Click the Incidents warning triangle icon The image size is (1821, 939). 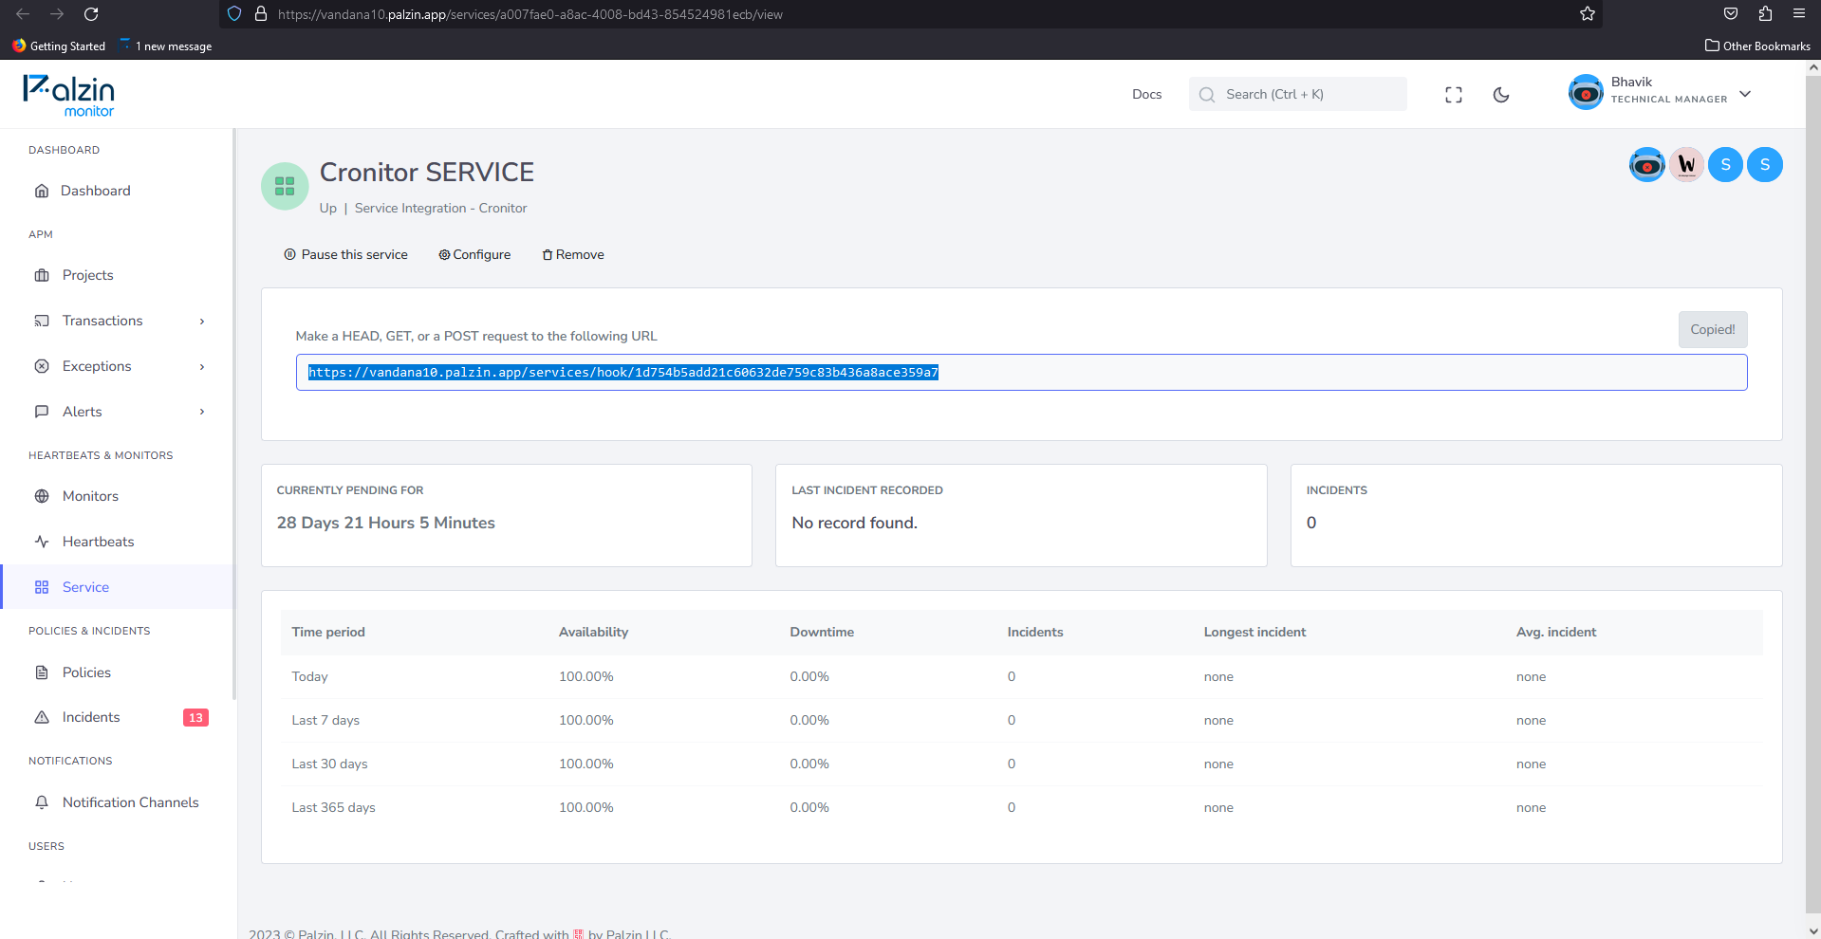(x=42, y=717)
